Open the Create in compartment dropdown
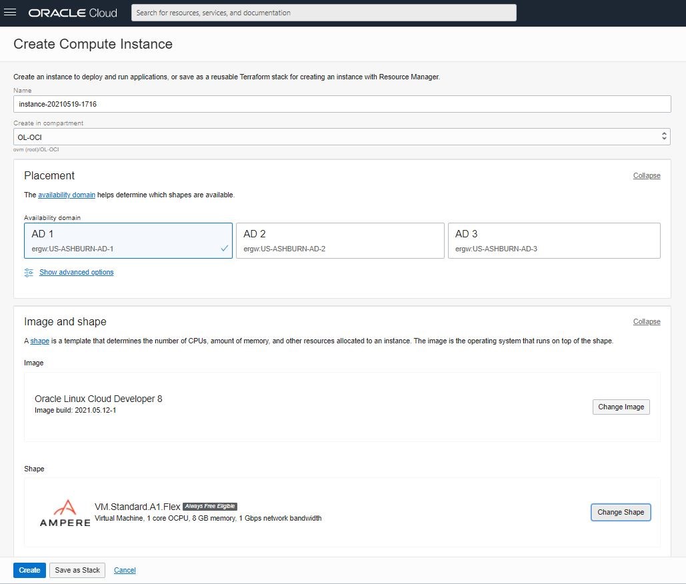This screenshot has width=686, height=584. click(342, 137)
